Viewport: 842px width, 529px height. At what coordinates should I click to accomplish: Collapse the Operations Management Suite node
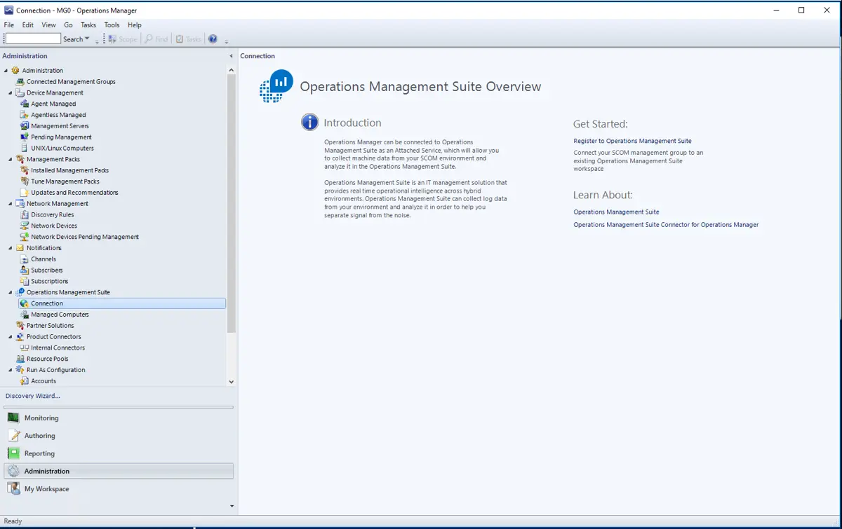point(11,293)
